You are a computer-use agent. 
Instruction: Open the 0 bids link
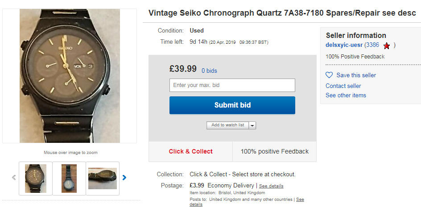(209, 71)
